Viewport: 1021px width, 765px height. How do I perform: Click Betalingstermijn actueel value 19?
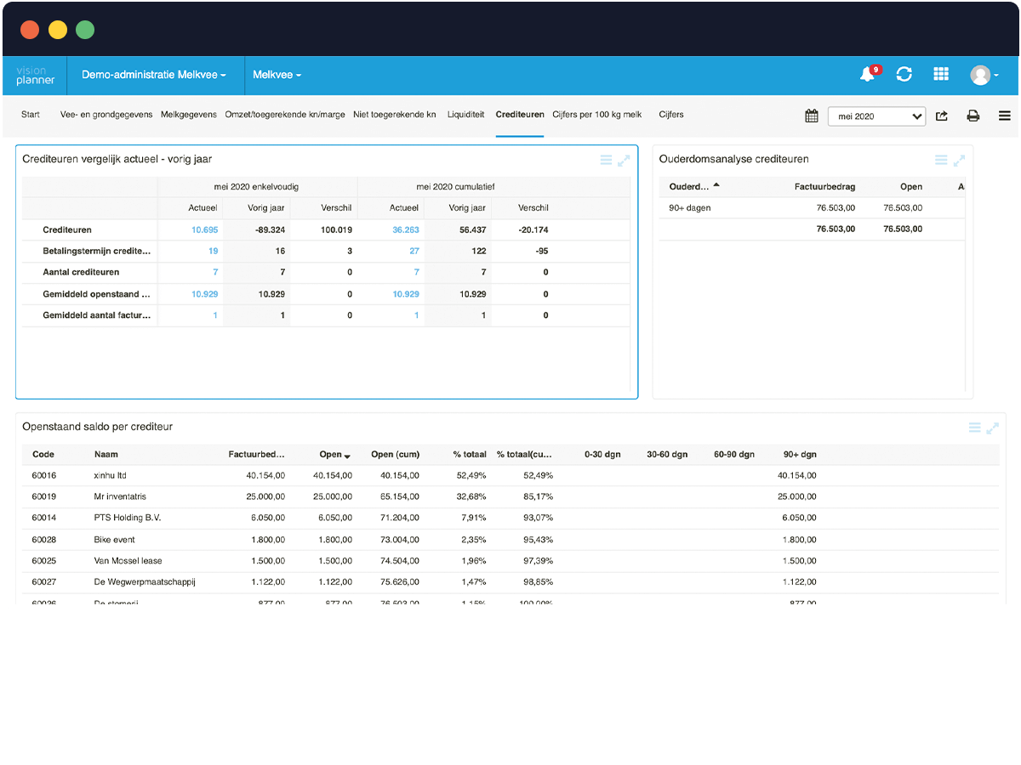point(213,251)
